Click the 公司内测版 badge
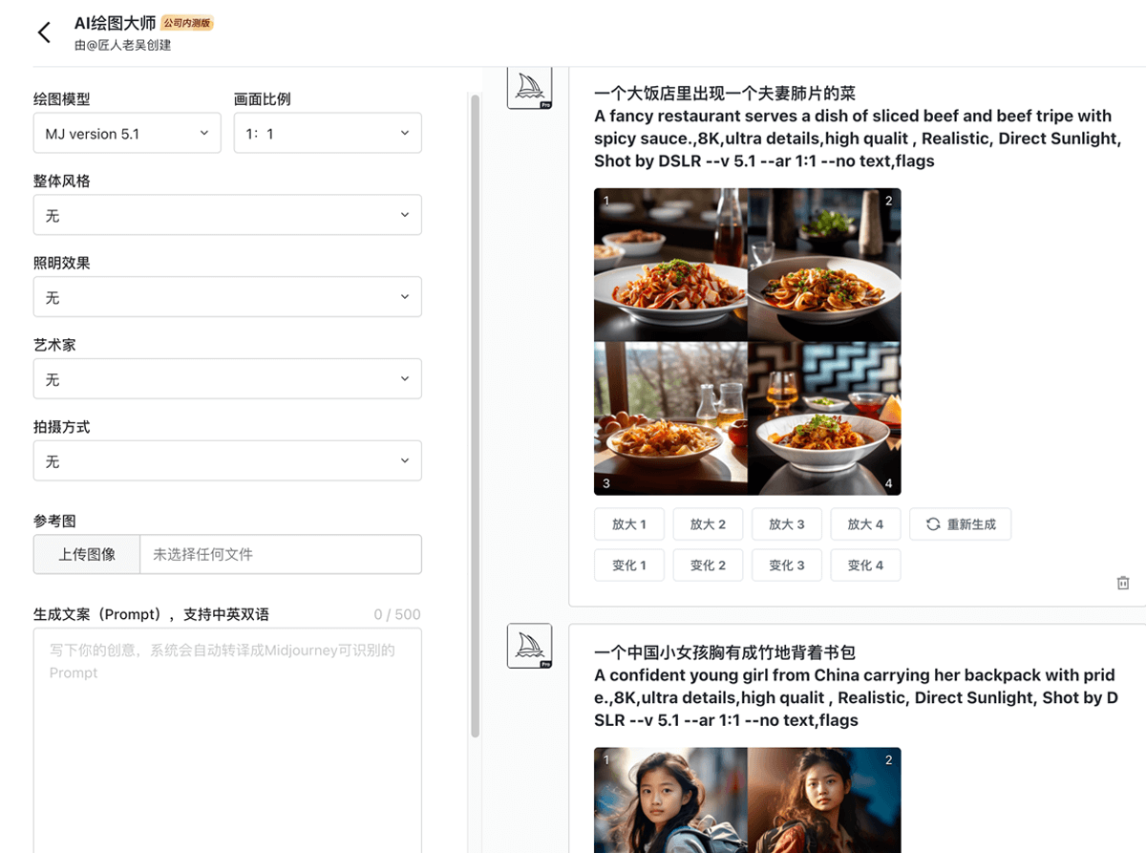1146x853 pixels. click(x=186, y=23)
